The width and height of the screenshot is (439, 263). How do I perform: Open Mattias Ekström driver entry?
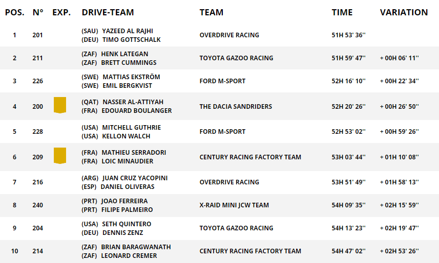click(x=131, y=77)
